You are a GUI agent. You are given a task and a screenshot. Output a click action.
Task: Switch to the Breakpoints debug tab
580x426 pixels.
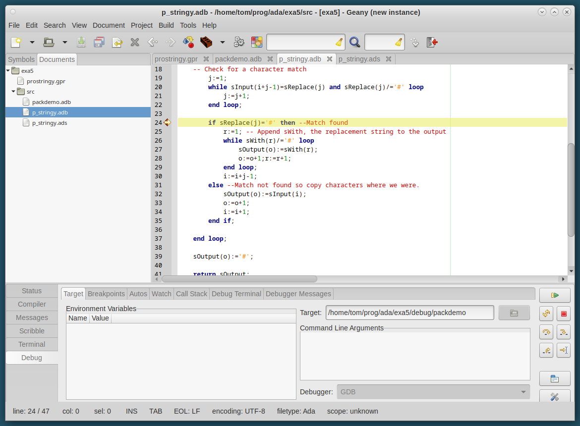pos(106,294)
